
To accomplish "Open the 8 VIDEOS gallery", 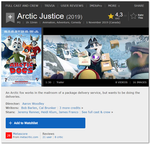I will [x=121, y=82].
